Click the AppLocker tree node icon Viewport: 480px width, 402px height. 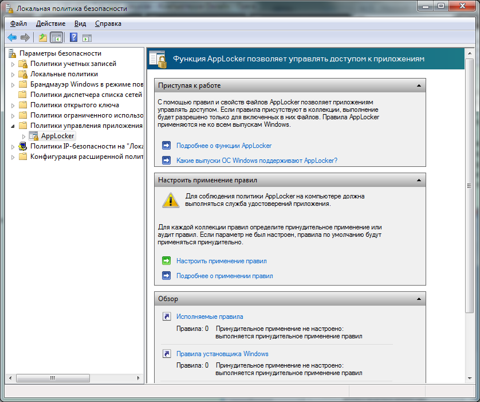(33, 136)
